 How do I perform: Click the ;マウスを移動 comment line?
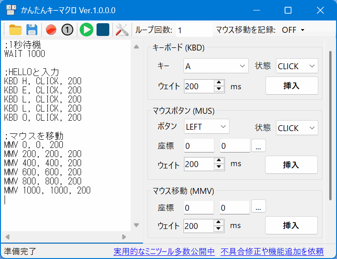(34, 136)
